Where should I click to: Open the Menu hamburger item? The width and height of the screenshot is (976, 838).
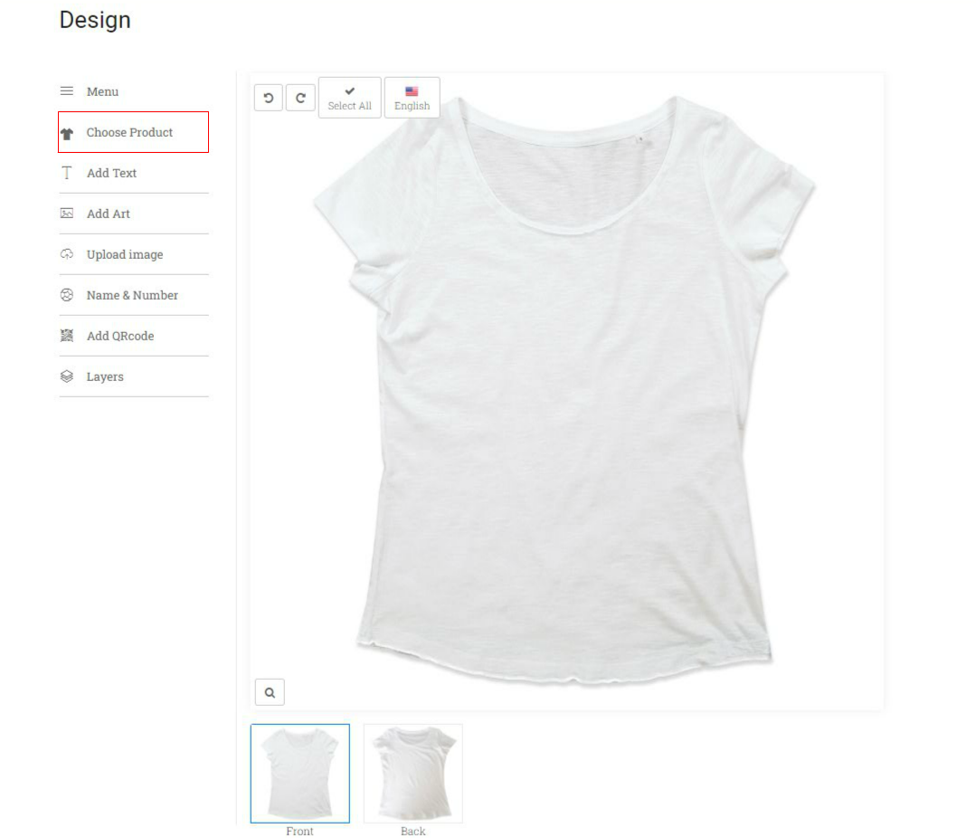pyautogui.click(x=134, y=91)
